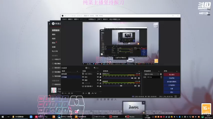The height and width of the screenshot is (119, 213).
Task: Toggle lock of 显示器采集 3 source
Action: [100, 86]
